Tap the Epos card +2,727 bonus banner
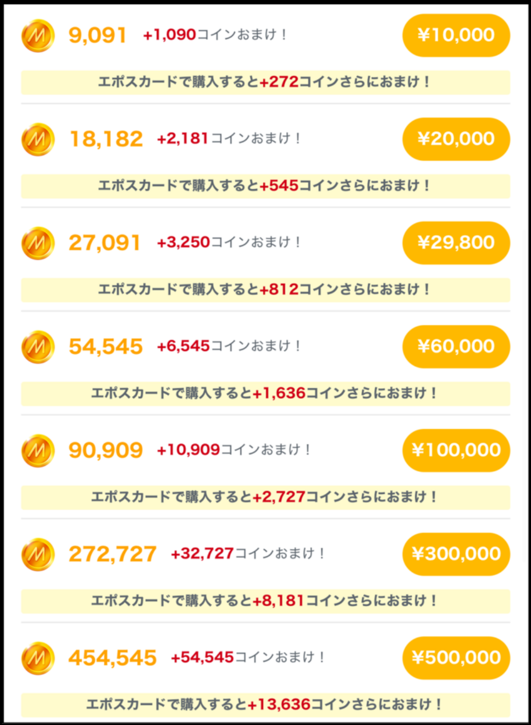Viewport: 531px width, 725px height. click(x=265, y=497)
